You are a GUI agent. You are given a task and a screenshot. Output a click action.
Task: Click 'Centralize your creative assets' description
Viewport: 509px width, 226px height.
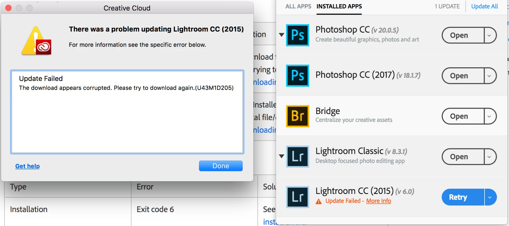click(354, 120)
